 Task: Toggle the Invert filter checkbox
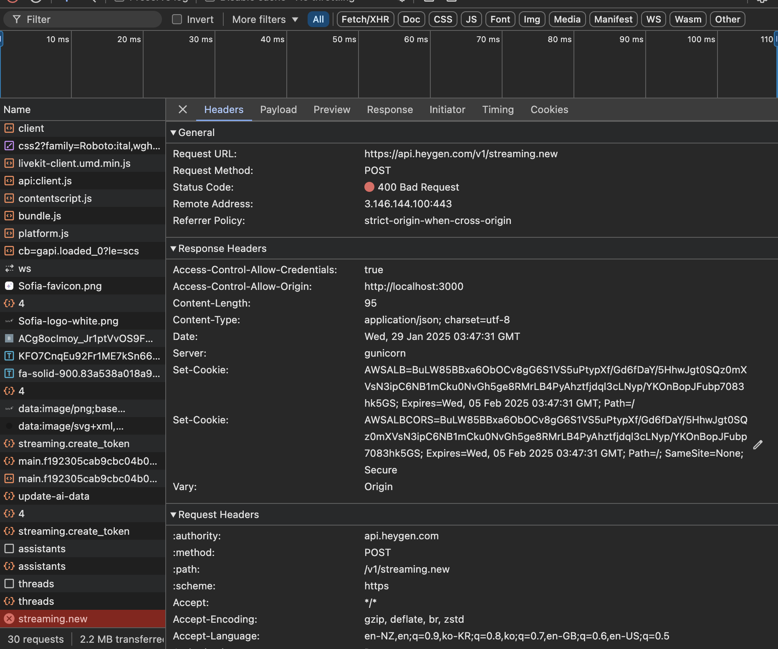pos(177,20)
